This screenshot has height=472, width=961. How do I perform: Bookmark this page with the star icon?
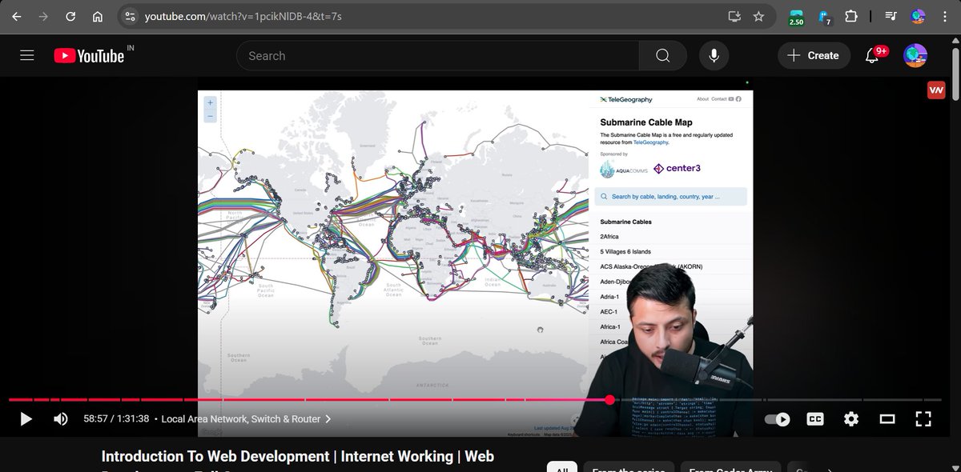click(758, 16)
